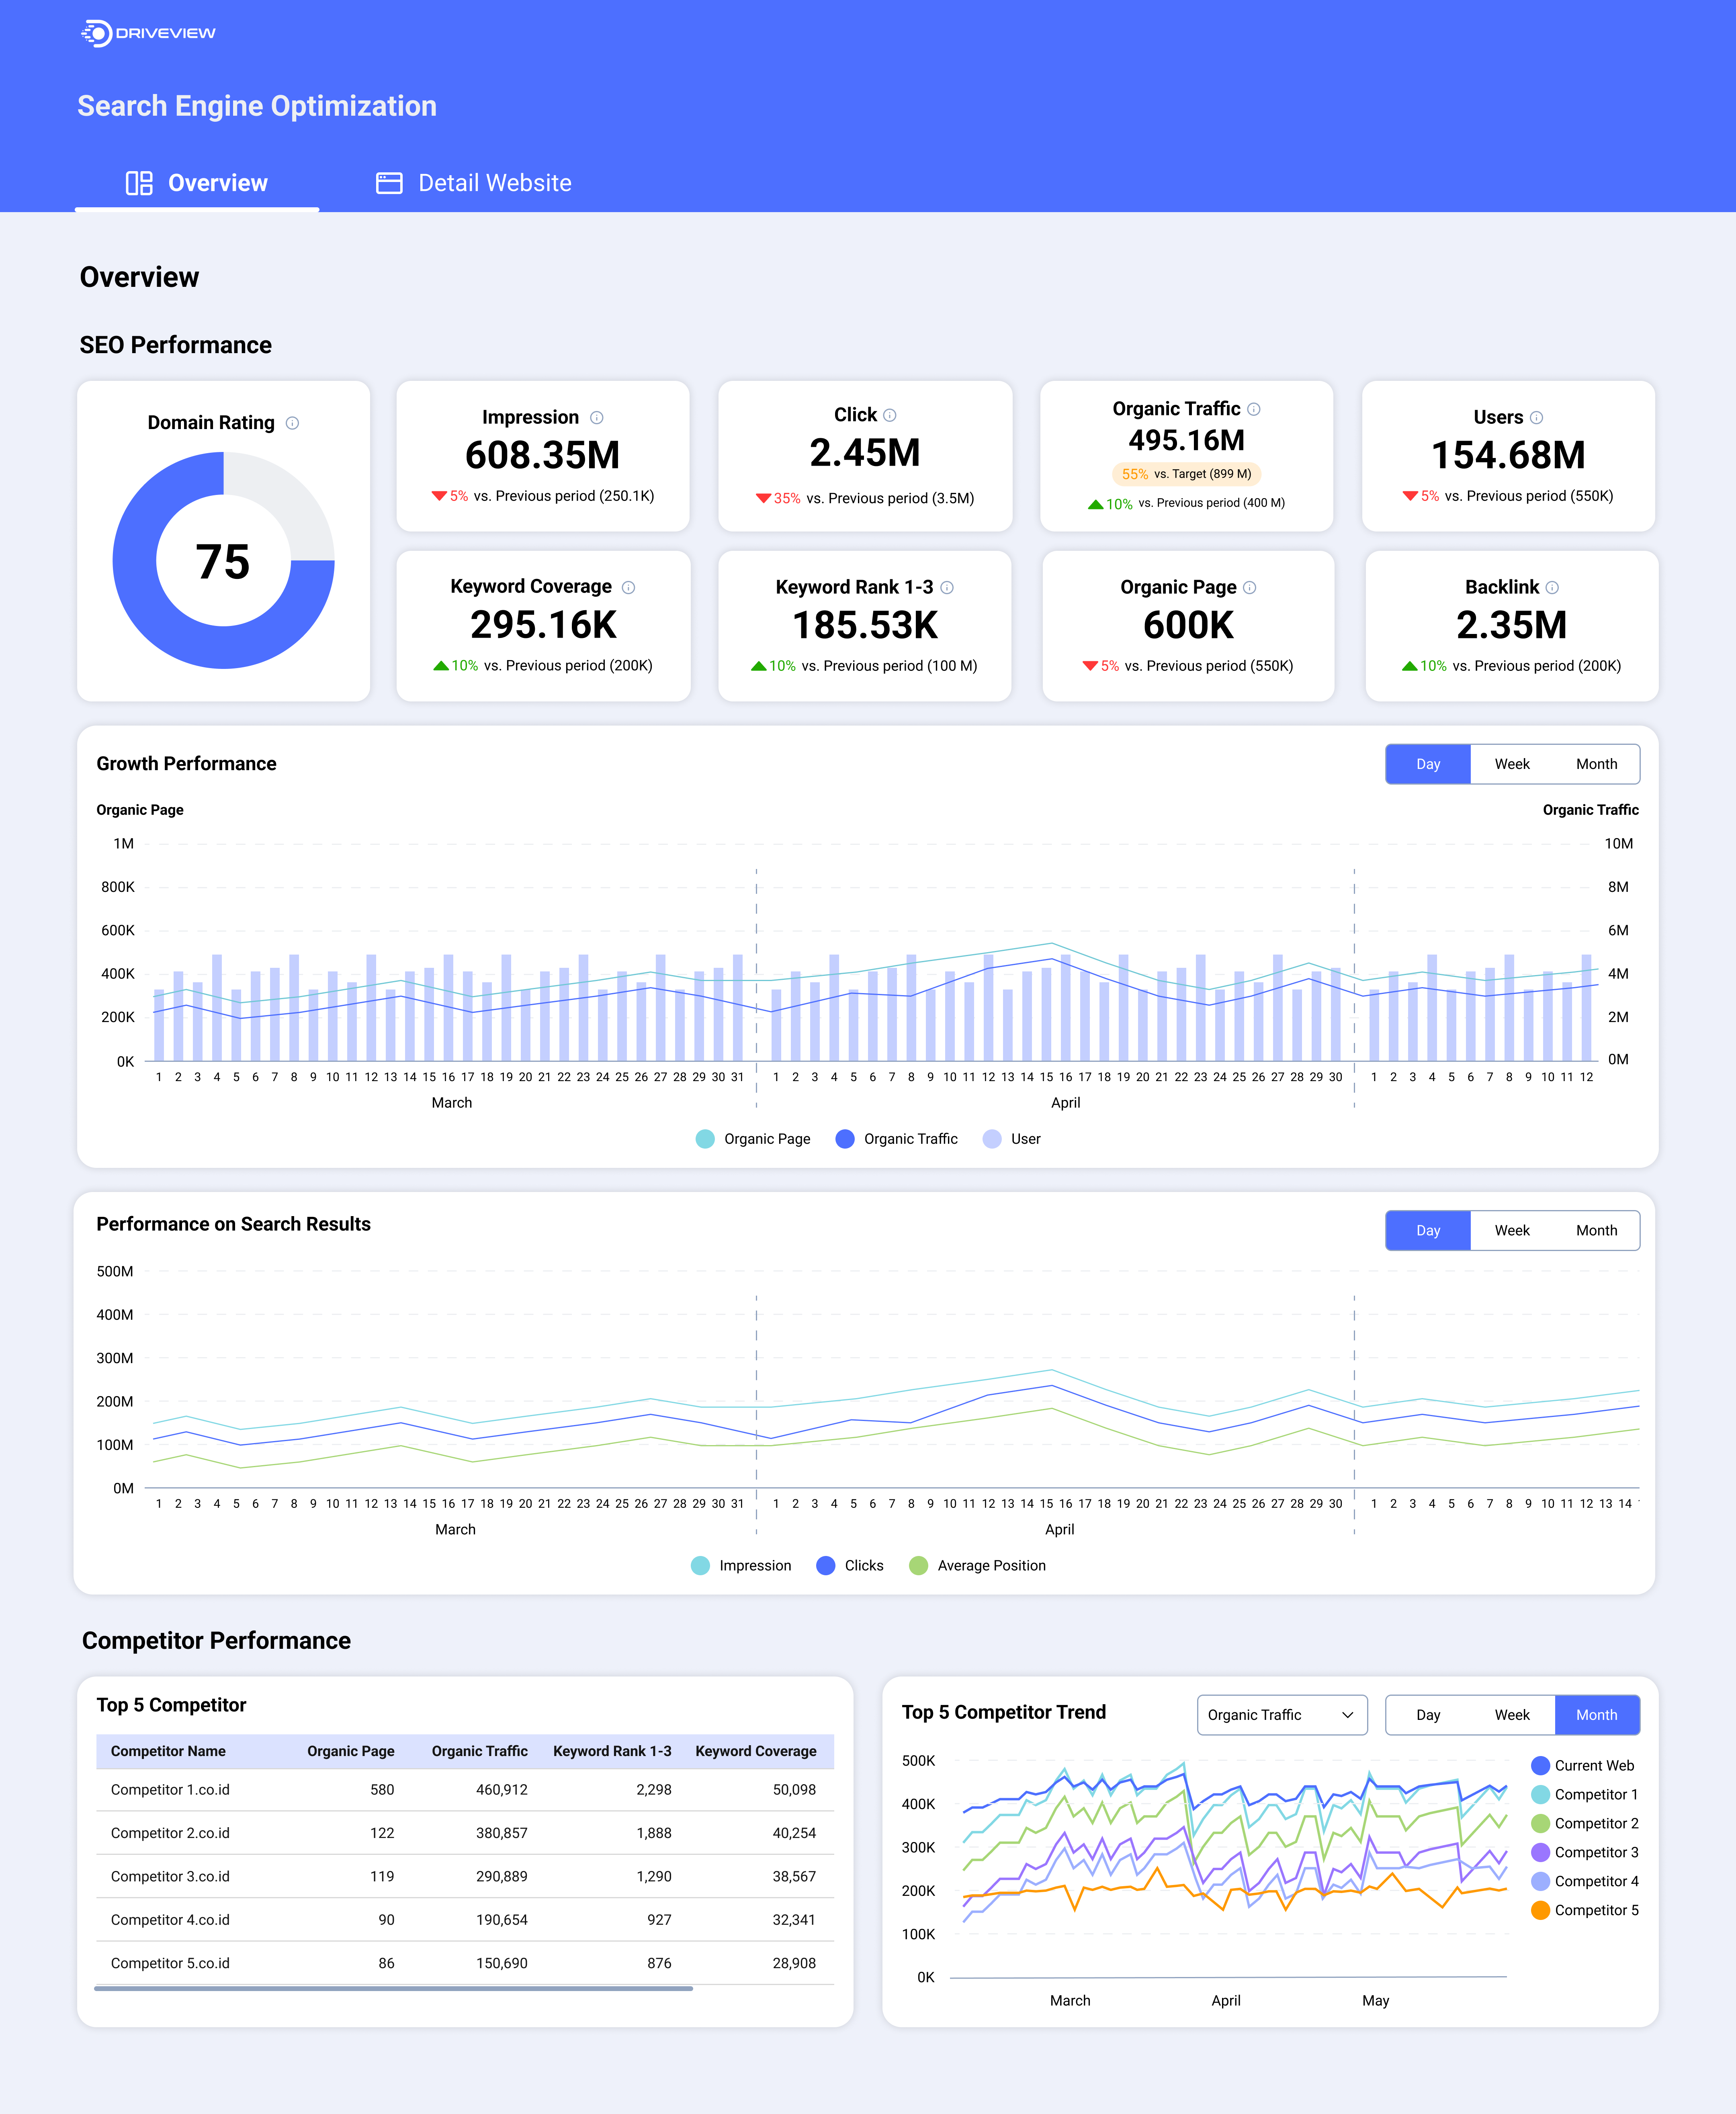This screenshot has width=1736, height=2114.
Task: Click the Detail Website browser icon
Action: pos(389,183)
